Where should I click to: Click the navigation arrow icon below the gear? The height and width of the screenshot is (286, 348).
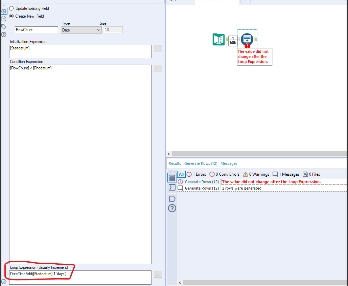coord(4,19)
